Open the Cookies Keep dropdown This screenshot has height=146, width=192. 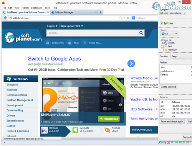[x=181, y=56]
